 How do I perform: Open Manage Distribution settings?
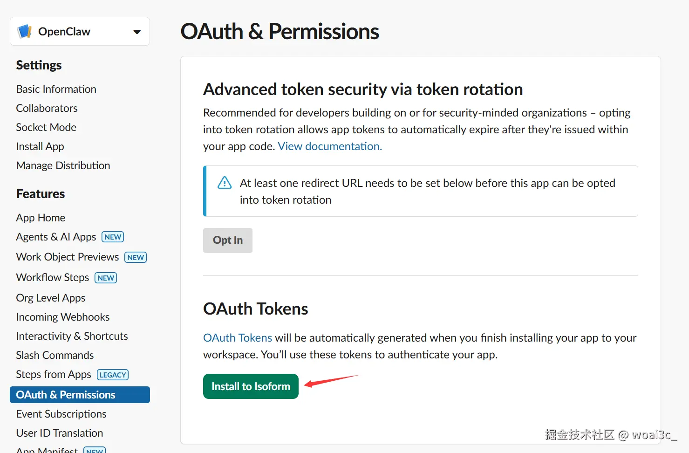[x=63, y=165]
